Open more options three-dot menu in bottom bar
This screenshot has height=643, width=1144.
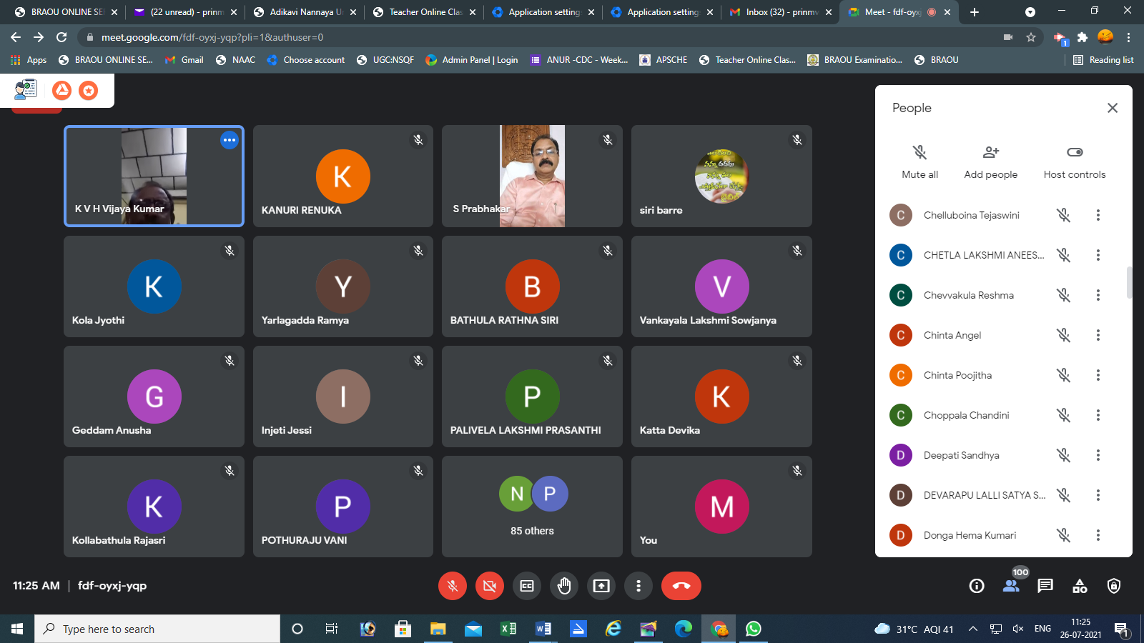638,586
